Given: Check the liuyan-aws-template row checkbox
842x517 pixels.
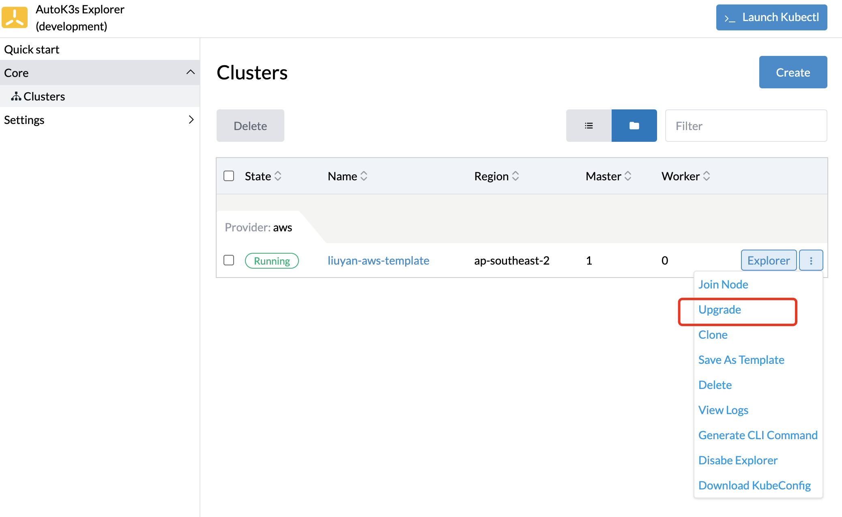Looking at the screenshot, I should pyautogui.click(x=229, y=260).
